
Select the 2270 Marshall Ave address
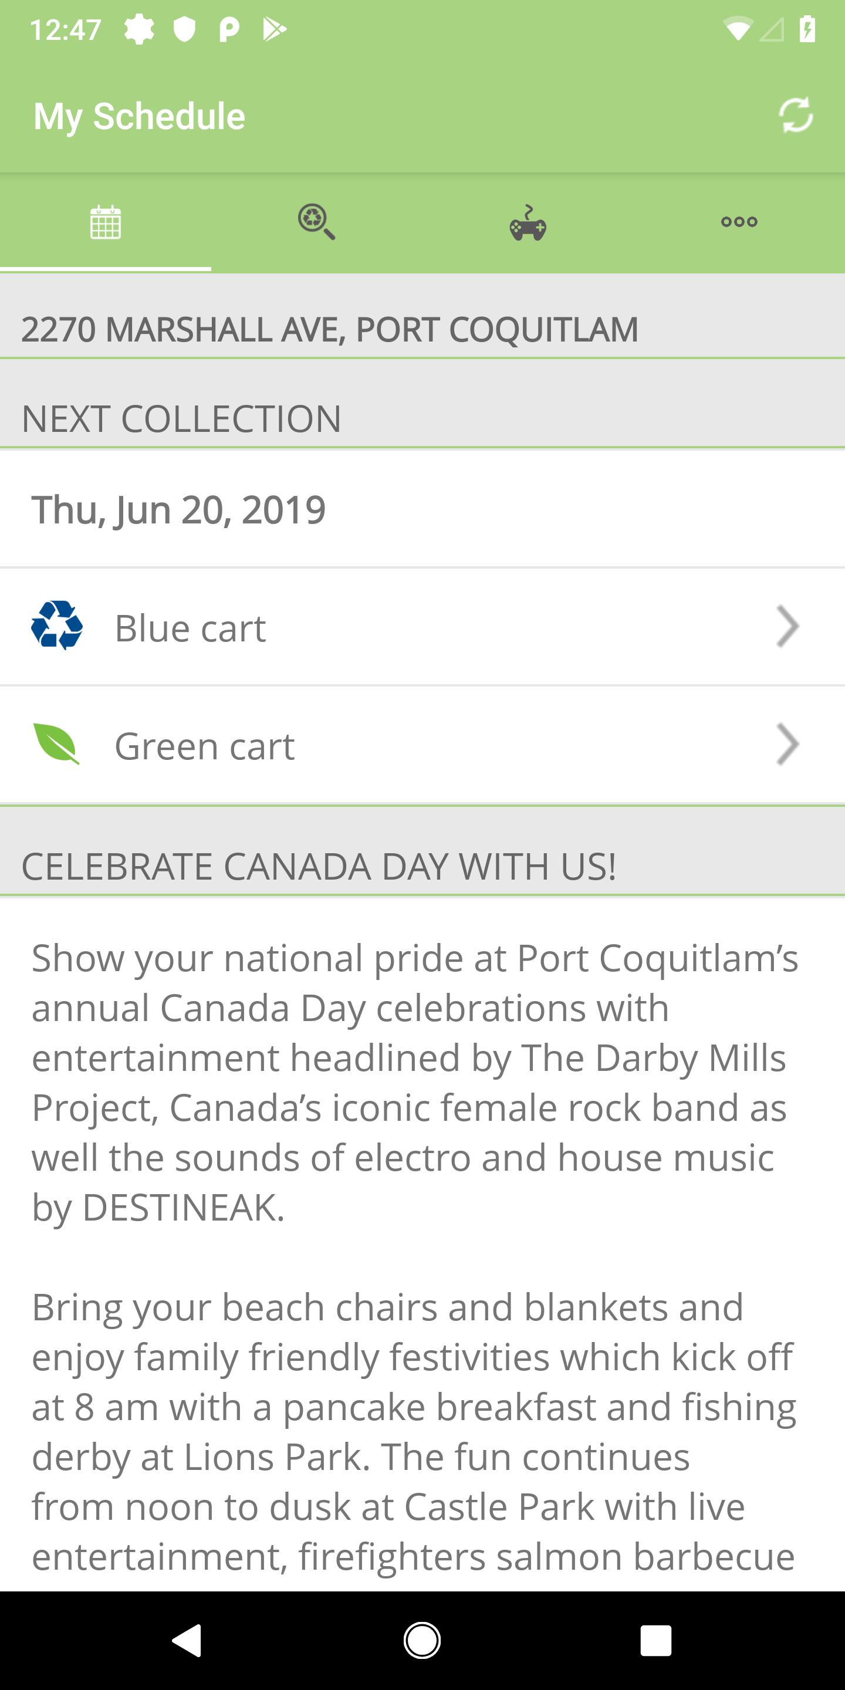pos(329,329)
